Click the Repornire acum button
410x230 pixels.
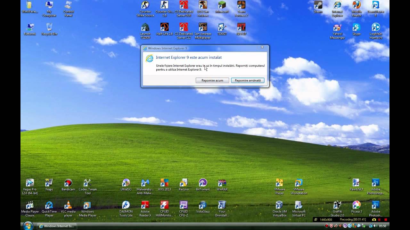[212, 80]
